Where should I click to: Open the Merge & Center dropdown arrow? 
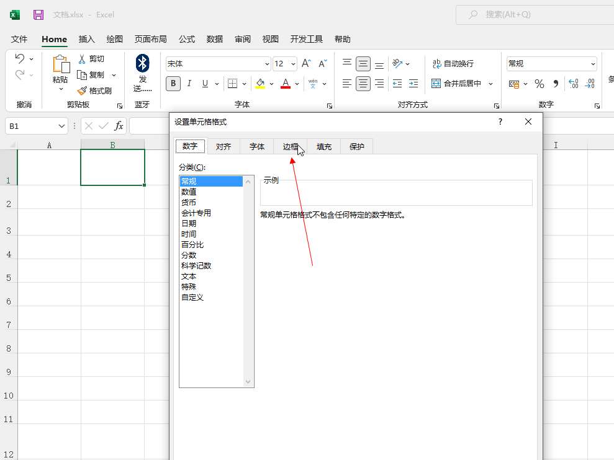pos(490,84)
